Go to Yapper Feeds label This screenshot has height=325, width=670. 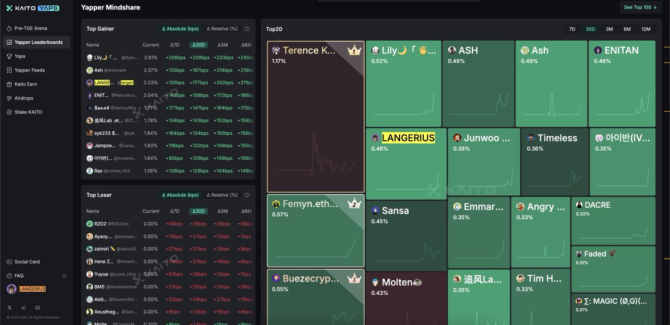click(30, 70)
